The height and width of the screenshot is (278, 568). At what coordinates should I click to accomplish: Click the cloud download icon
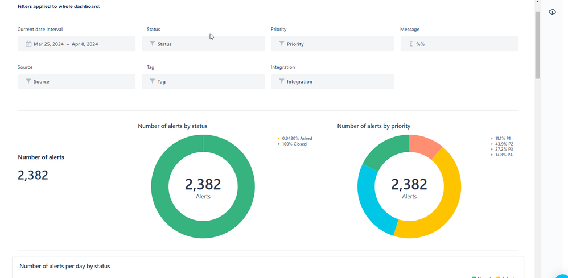(x=552, y=13)
